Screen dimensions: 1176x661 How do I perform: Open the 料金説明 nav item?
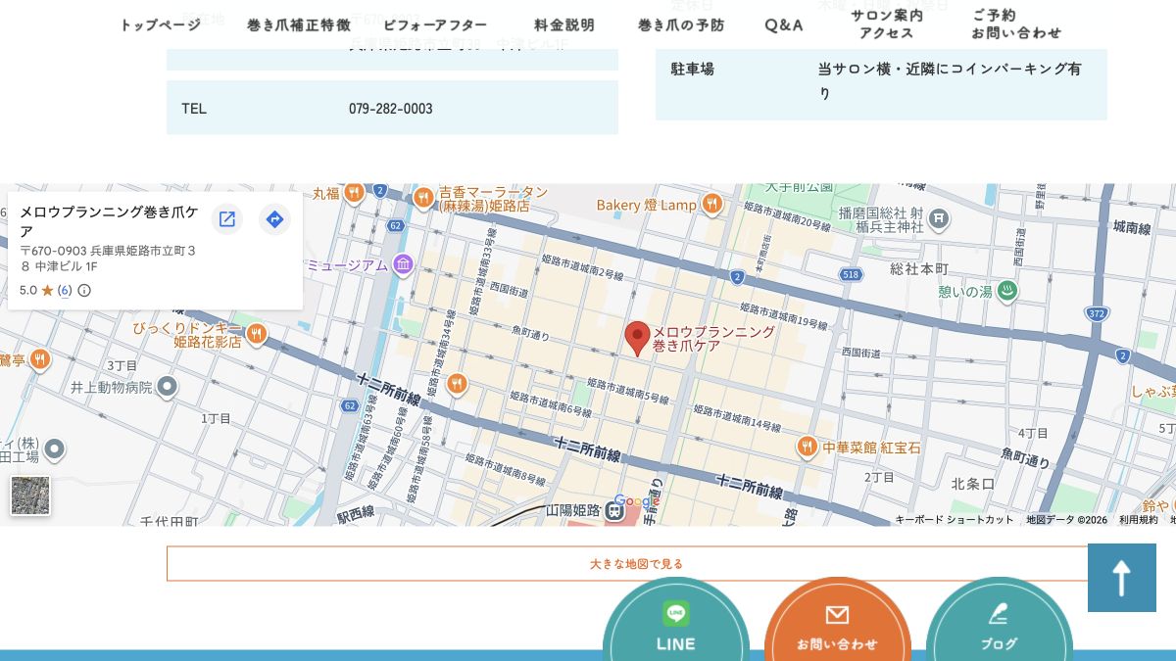click(x=564, y=25)
